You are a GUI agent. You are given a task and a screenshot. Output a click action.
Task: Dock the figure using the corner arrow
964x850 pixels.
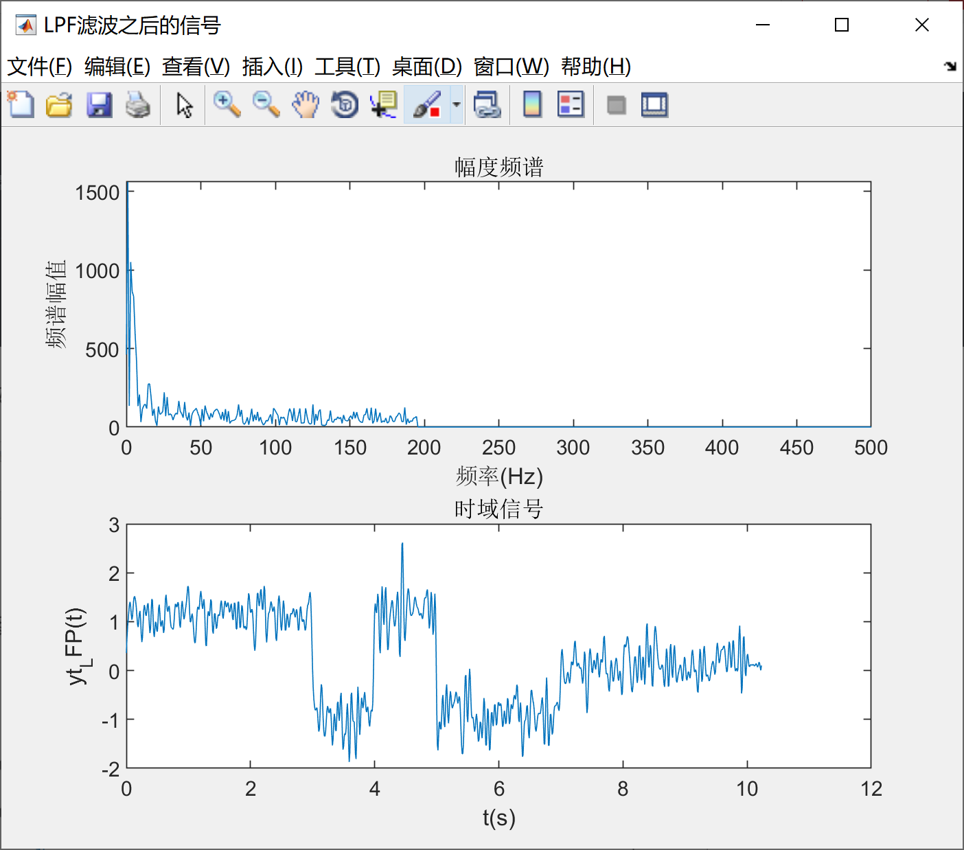[950, 67]
